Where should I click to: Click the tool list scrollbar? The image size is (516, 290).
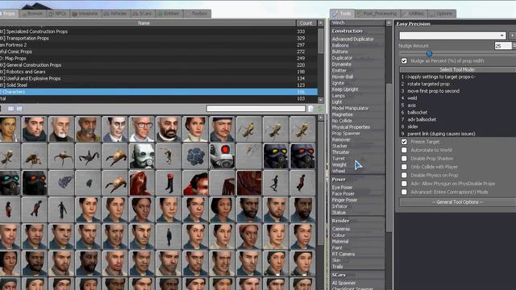389,158
